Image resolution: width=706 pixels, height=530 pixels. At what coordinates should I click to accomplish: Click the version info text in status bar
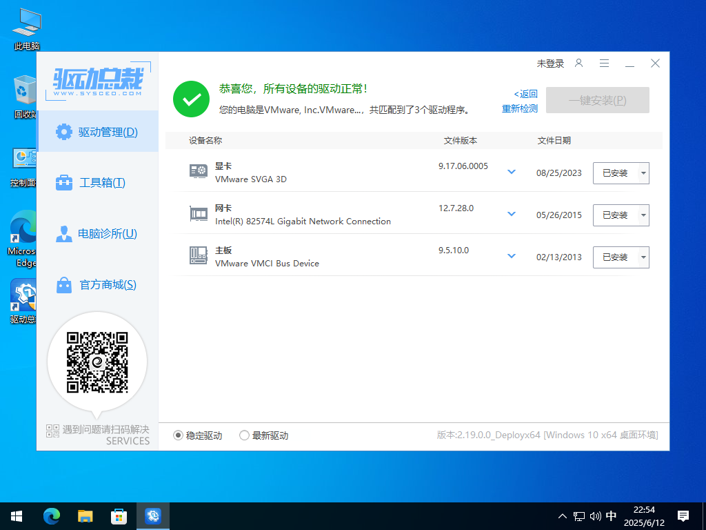[547, 435]
